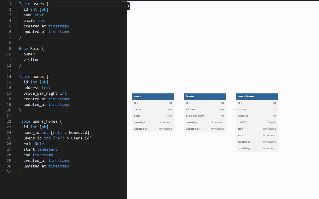Click 'email text' on code line 4
This screenshot has width=319, height=199.
pos(35,21)
